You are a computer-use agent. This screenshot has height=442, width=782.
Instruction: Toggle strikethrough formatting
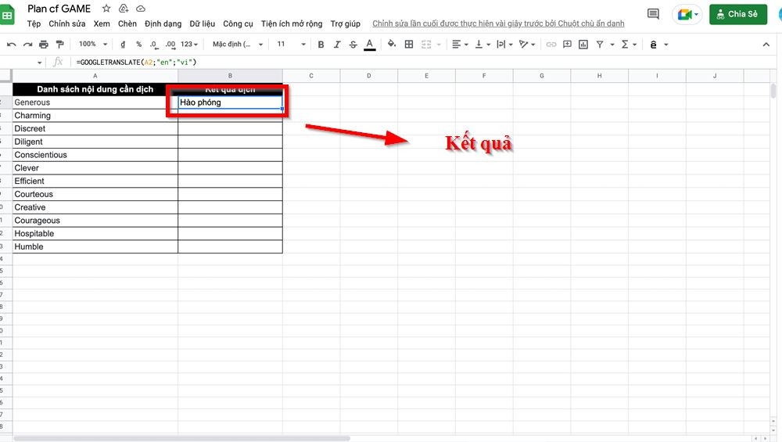pyautogui.click(x=353, y=45)
